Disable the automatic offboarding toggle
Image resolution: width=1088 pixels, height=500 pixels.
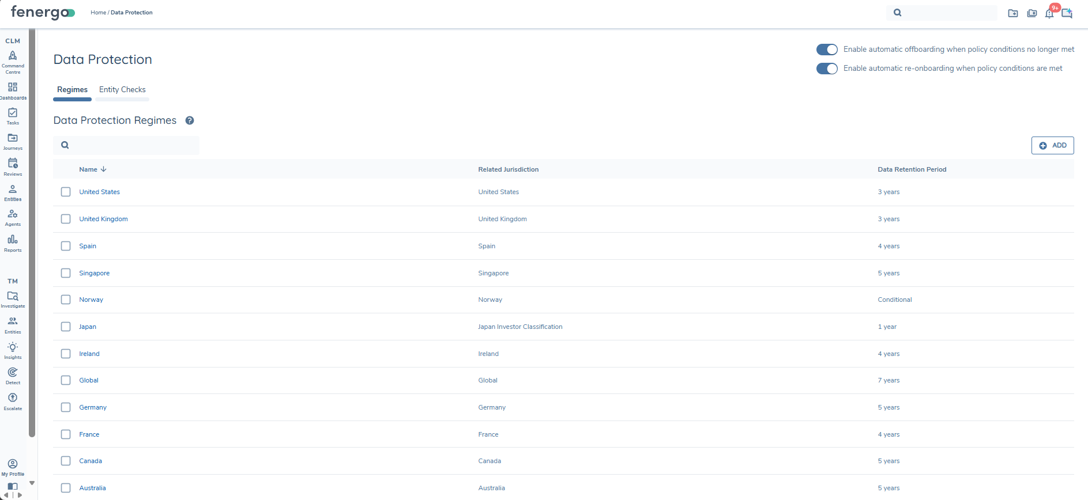coord(827,50)
